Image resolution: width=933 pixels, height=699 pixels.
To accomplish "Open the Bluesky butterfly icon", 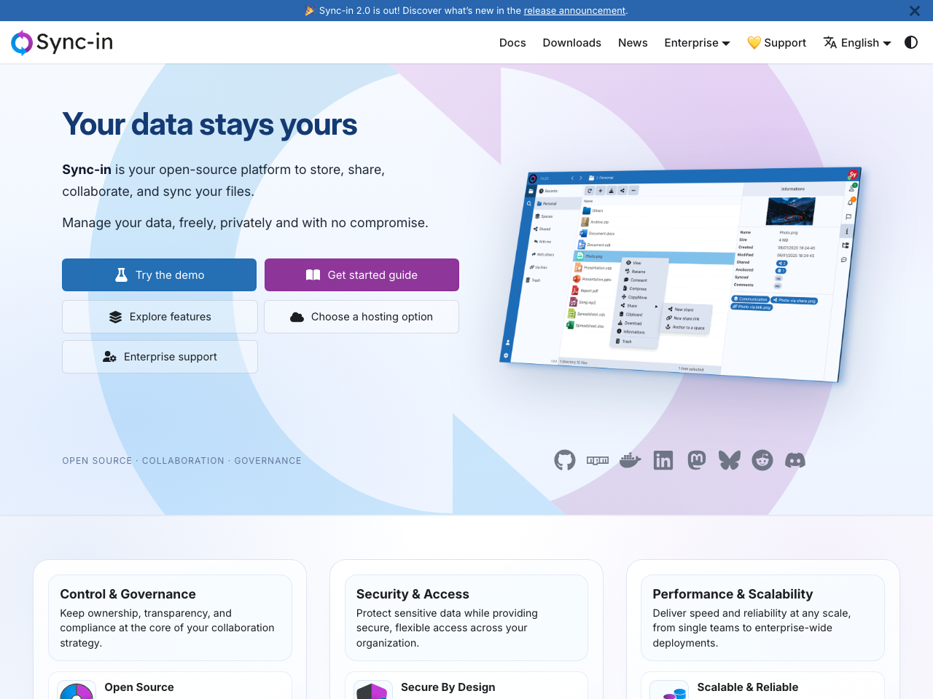I will (729, 460).
